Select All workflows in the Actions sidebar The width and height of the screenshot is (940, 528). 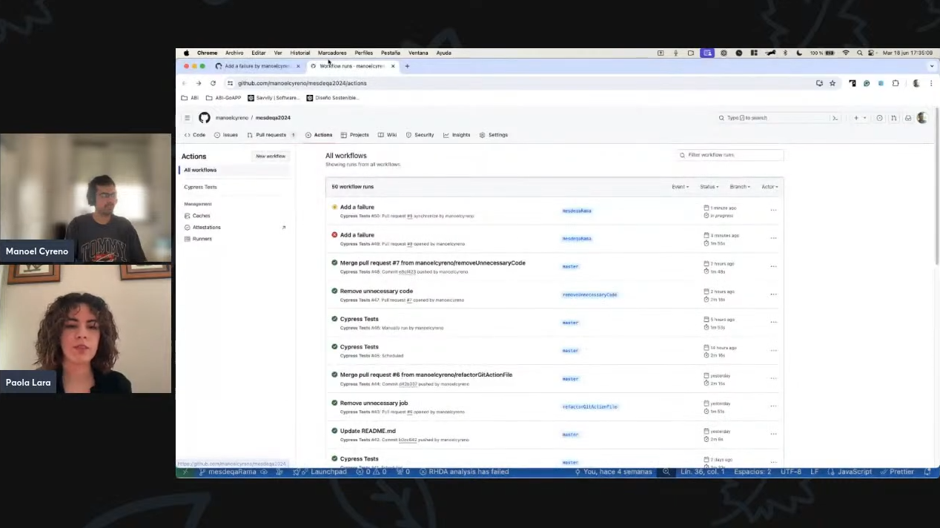point(236,170)
